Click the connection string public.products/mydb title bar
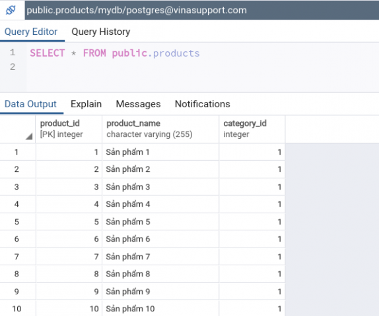The height and width of the screenshot is (316, 379). [137, 10]
